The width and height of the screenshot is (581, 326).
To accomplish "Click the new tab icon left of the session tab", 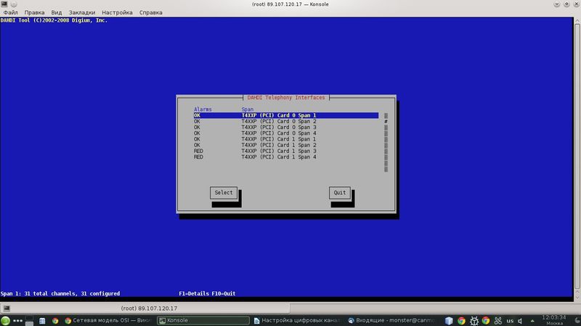I will pos(5,308).
